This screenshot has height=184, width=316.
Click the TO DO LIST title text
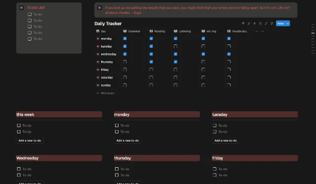(x=36, y=8)
